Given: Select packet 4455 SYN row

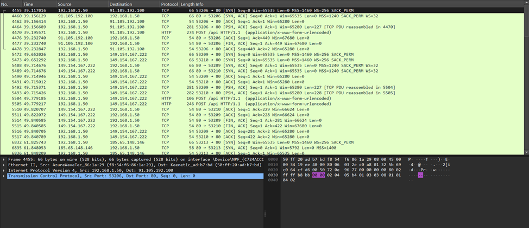Looking at the screenshot, I should tap(163, 10).
